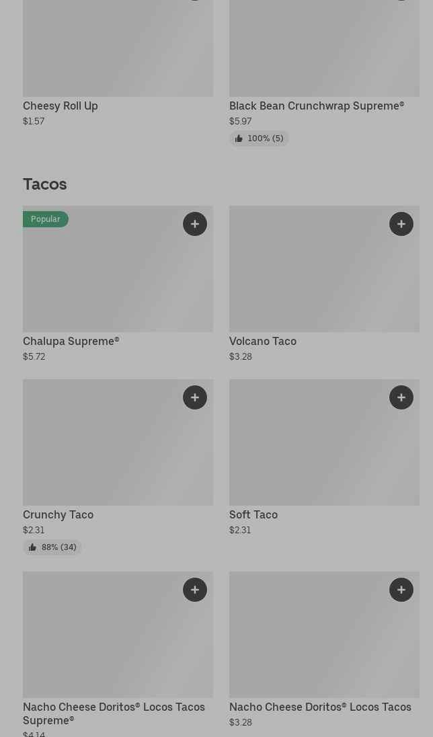
Task: Click Volcano Taco product image
Action: [x=324, y=269]
